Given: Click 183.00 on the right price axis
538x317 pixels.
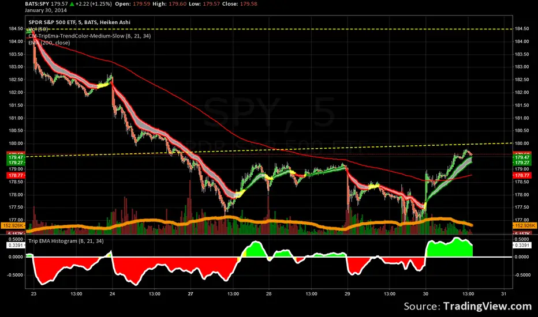Looking at the screenshot, I should point(522,67).
